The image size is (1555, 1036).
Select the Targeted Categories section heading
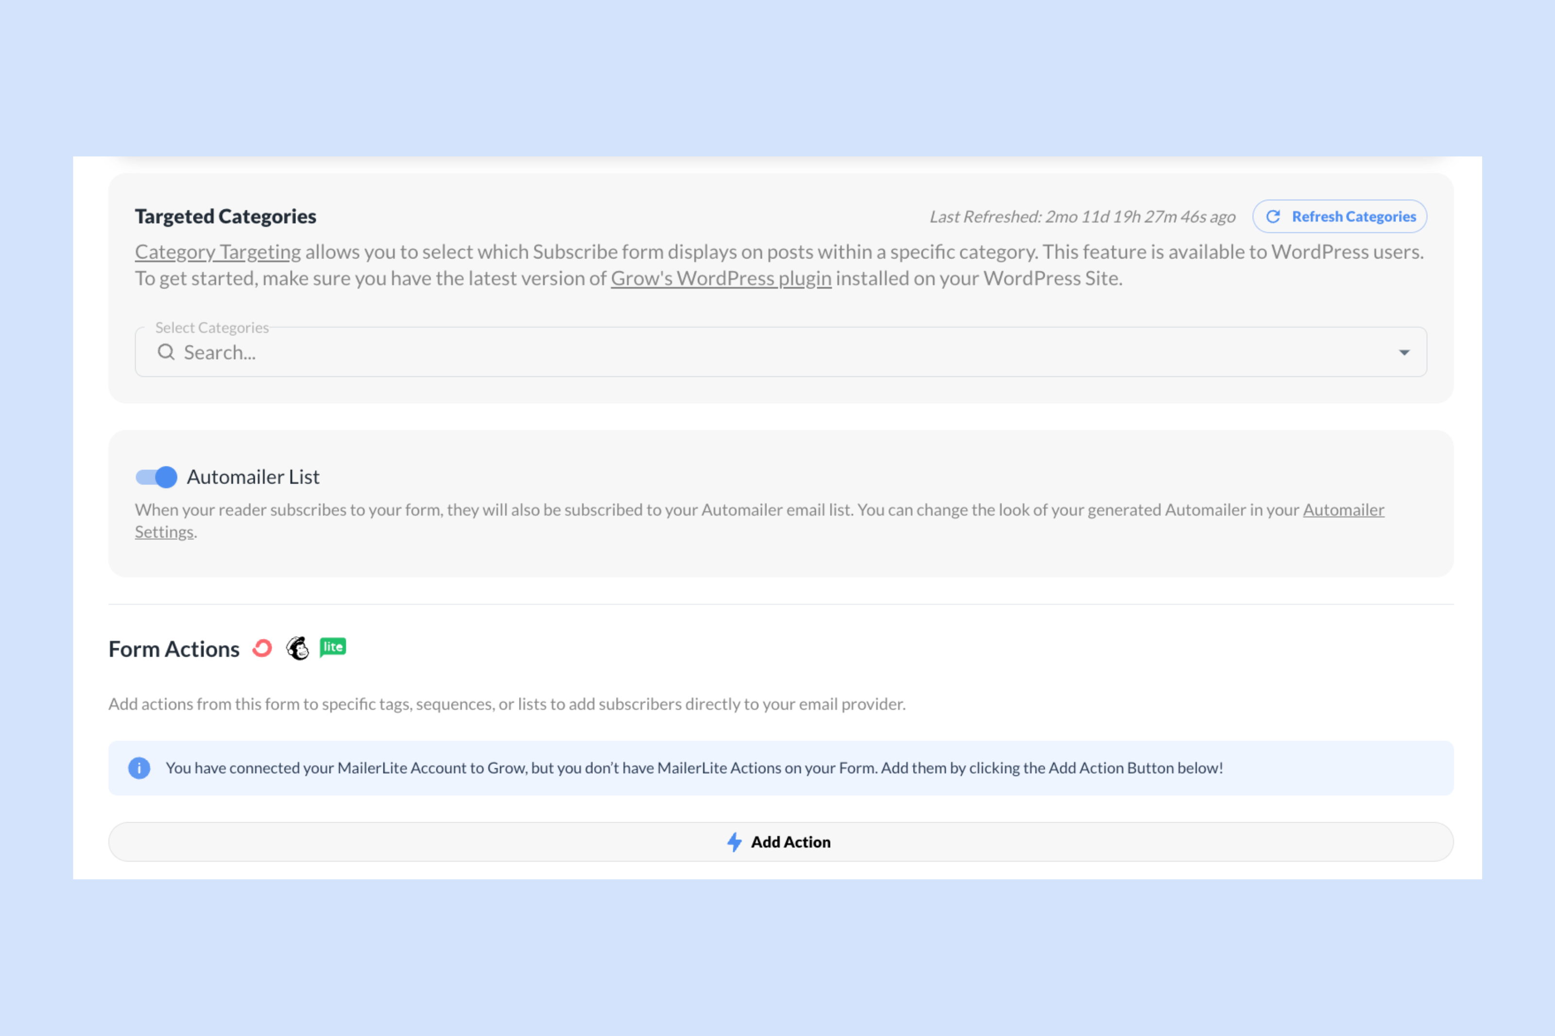[x=225, y=216]
